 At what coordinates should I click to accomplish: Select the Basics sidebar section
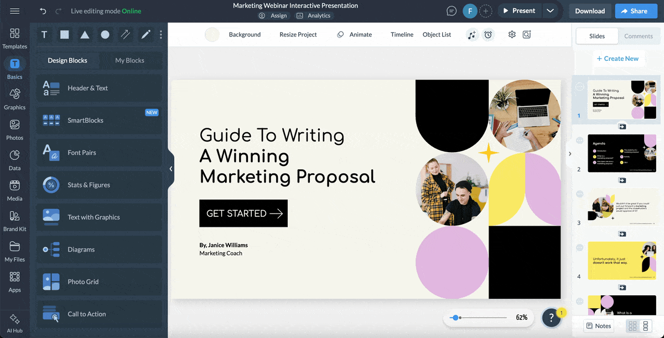[15, 69]
